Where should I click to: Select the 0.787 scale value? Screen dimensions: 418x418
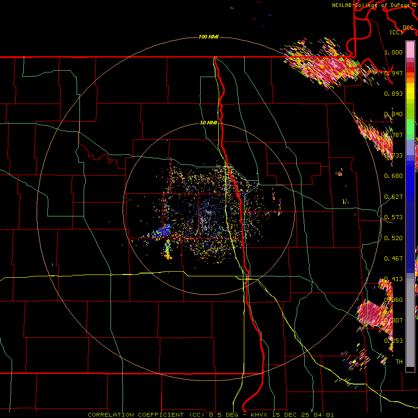coord(393,135)
